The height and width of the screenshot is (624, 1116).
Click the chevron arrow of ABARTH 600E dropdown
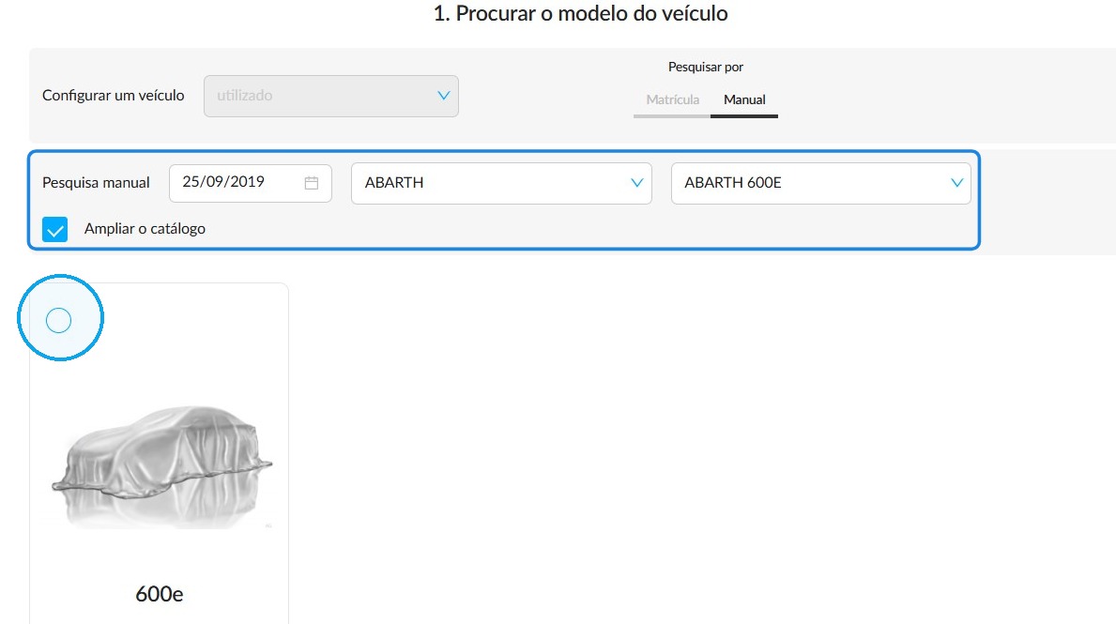click(956, 183)
